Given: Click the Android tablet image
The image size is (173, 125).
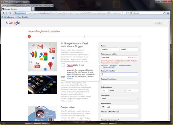Looking at the screenshot, I should [x=42, y=85].
